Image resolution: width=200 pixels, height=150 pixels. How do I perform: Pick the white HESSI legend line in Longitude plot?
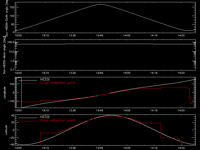[x=28, y=80]
